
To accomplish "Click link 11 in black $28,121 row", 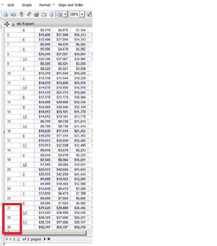I will click(x=25, y=222).
